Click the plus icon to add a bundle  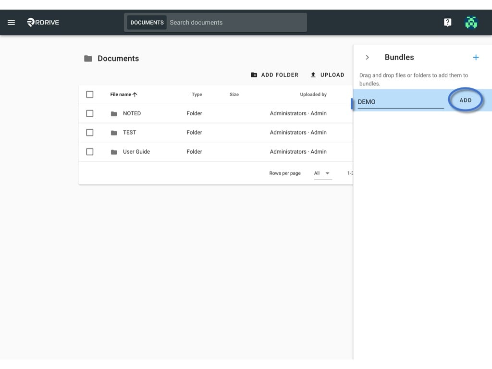coord(476,58)
